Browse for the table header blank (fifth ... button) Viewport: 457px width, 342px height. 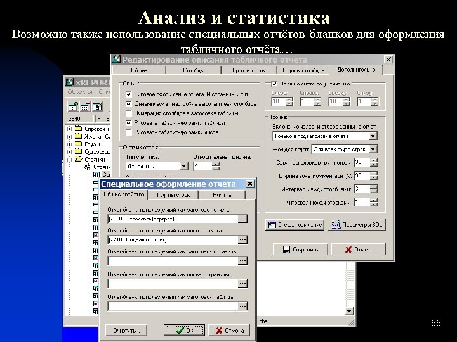coord(242,306)
